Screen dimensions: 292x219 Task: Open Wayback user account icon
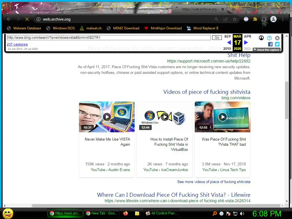click(261, 38)
